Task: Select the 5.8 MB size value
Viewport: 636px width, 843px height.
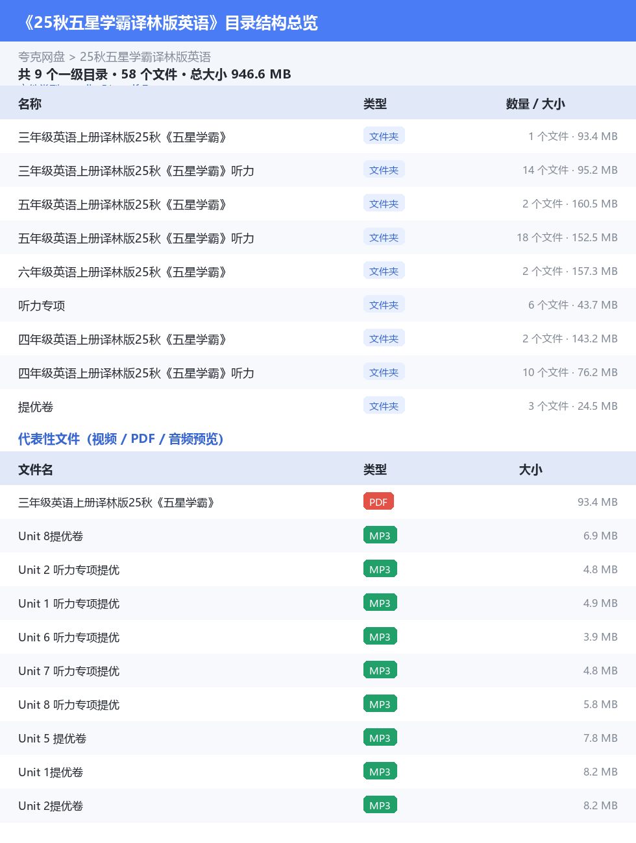Action: click(x=600, y=704)
